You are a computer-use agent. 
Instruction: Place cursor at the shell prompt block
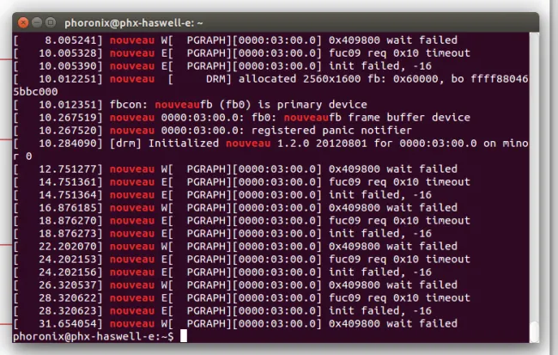coord(183,336)
